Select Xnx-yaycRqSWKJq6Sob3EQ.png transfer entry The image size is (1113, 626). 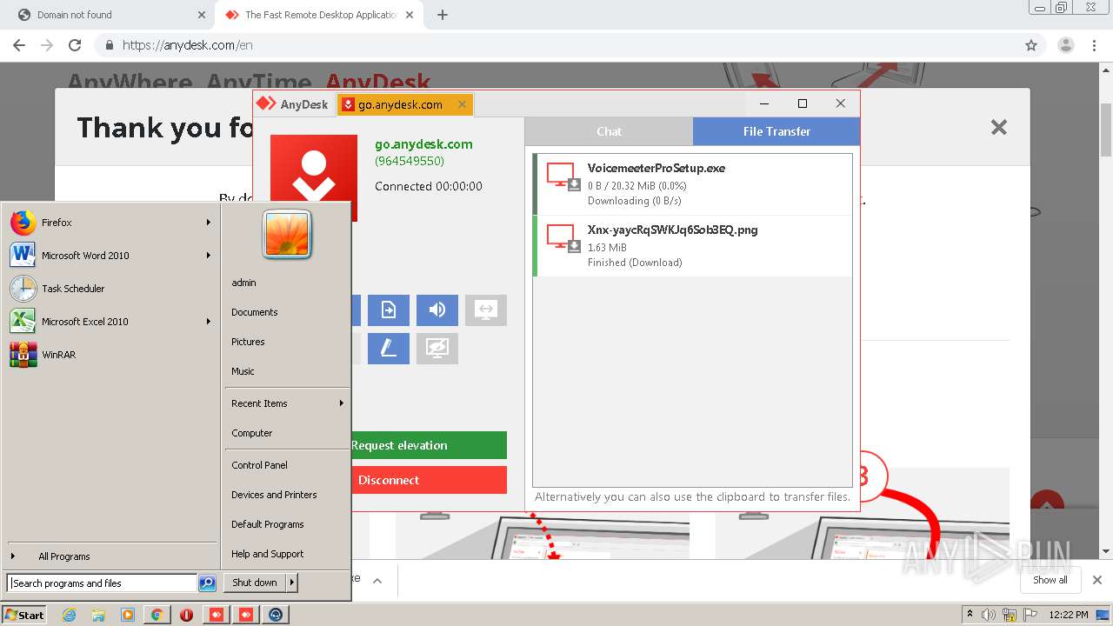click(x=692, y=246)
